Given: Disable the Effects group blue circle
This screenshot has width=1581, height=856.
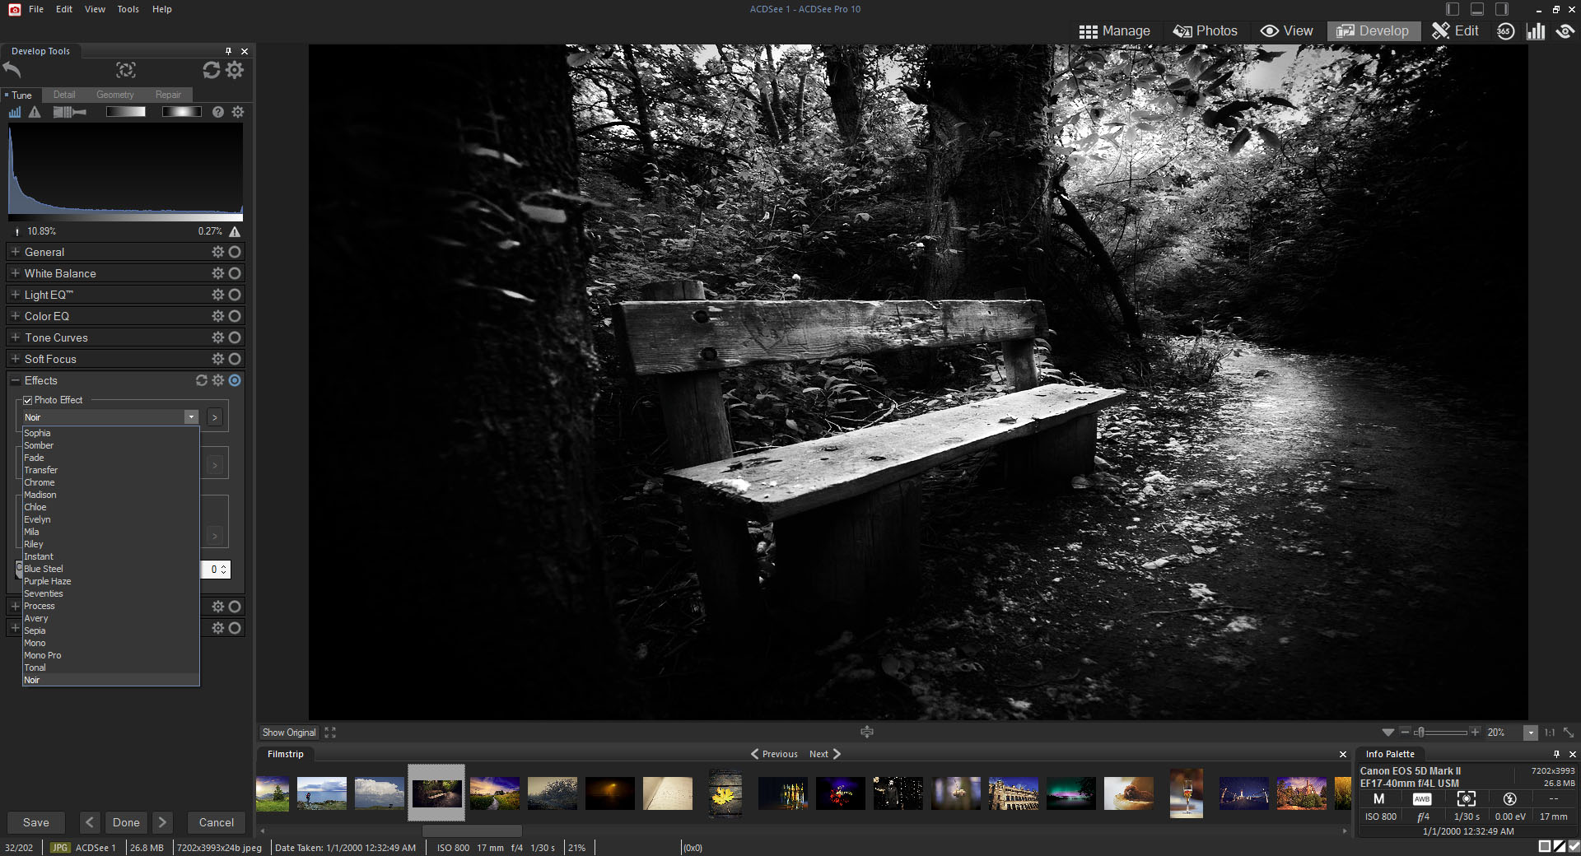Looking at the screenshot, I should [x=235, y=380].
